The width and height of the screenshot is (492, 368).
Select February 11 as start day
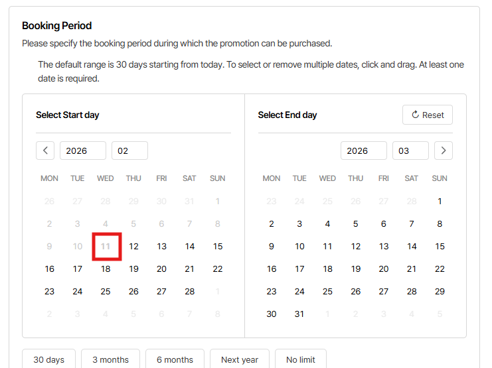[x=106, y=247]
